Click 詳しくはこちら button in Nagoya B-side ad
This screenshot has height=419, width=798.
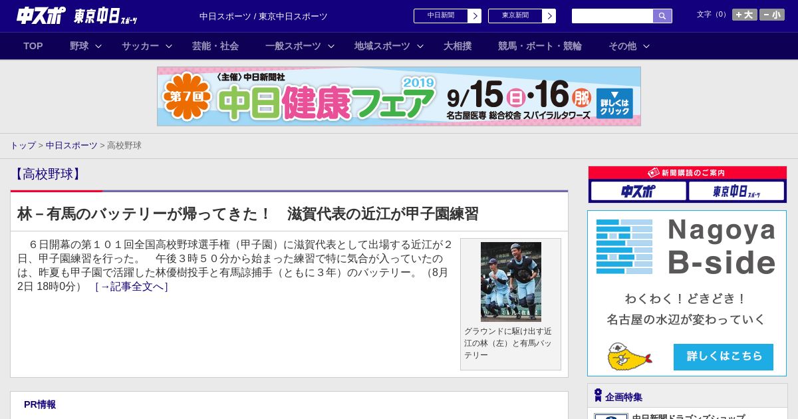pos(724,357)
